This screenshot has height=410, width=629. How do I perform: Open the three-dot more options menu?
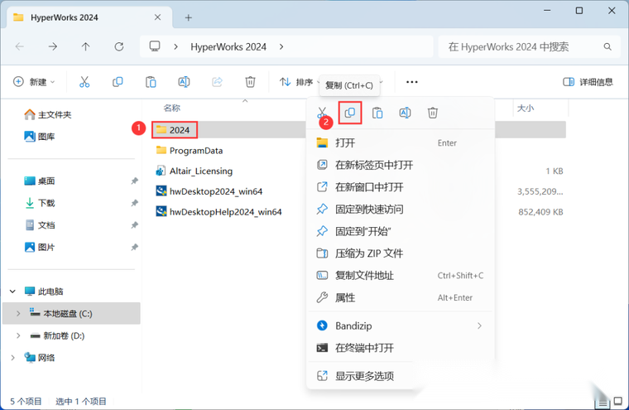pyautogui.click(x=412, y=82)
